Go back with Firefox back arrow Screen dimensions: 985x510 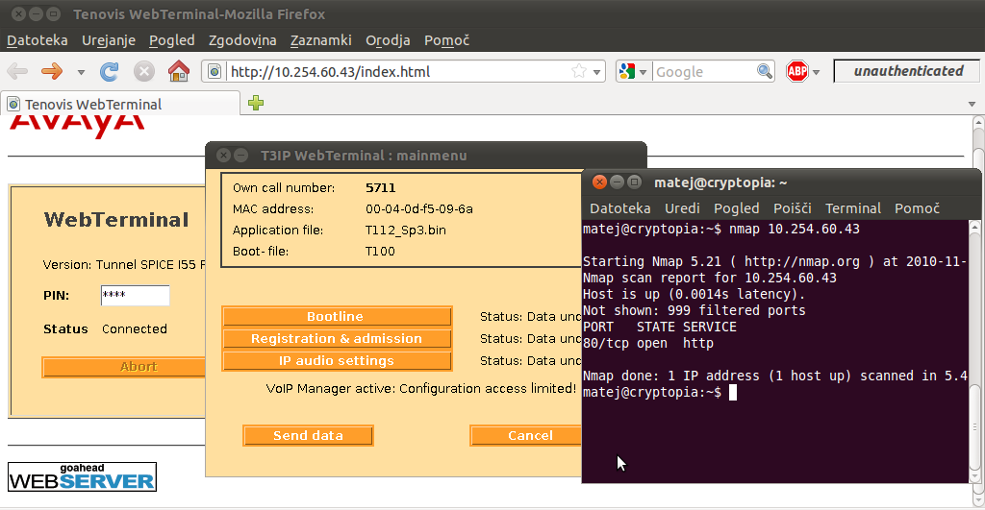point(17,71)
